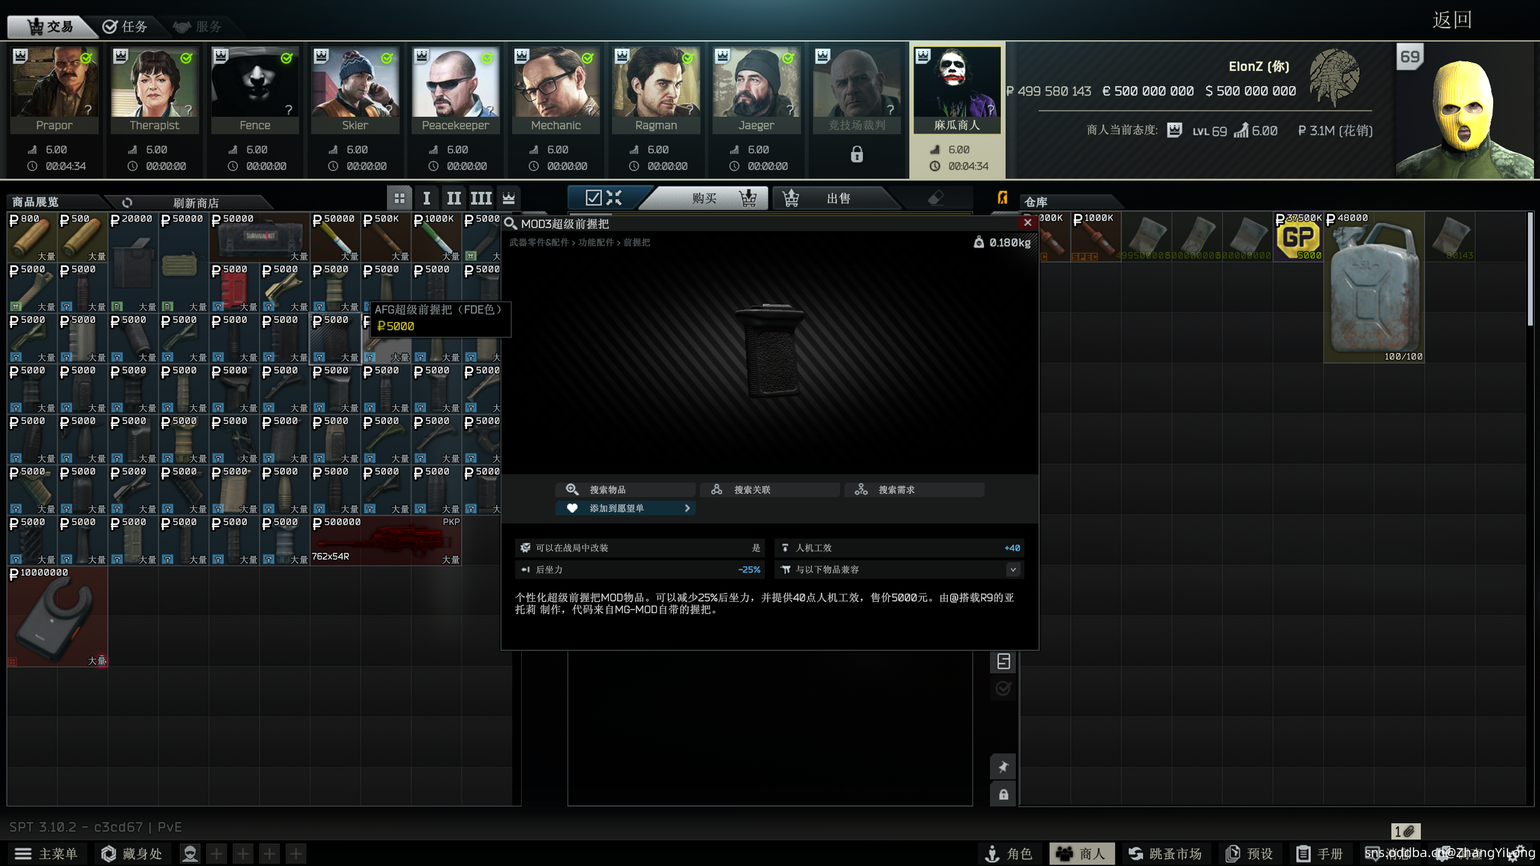Filter goods by crown max loyalty level
The width and height of the screenshot is (1540, 866).
pos(509,199)
